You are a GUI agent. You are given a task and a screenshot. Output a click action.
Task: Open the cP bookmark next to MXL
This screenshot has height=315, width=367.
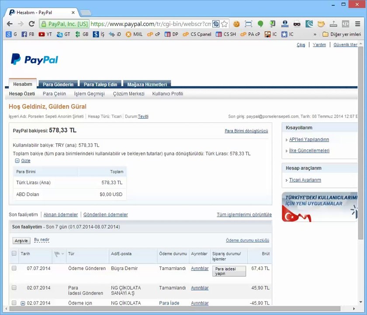coord(153,34)
